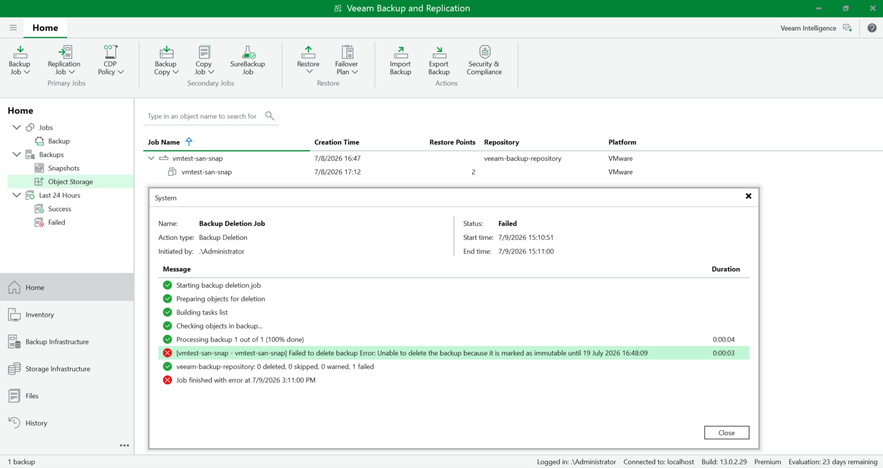883x468 pixels.
Task: Open the Storage Infrastructure view
Action: point(67,369)
